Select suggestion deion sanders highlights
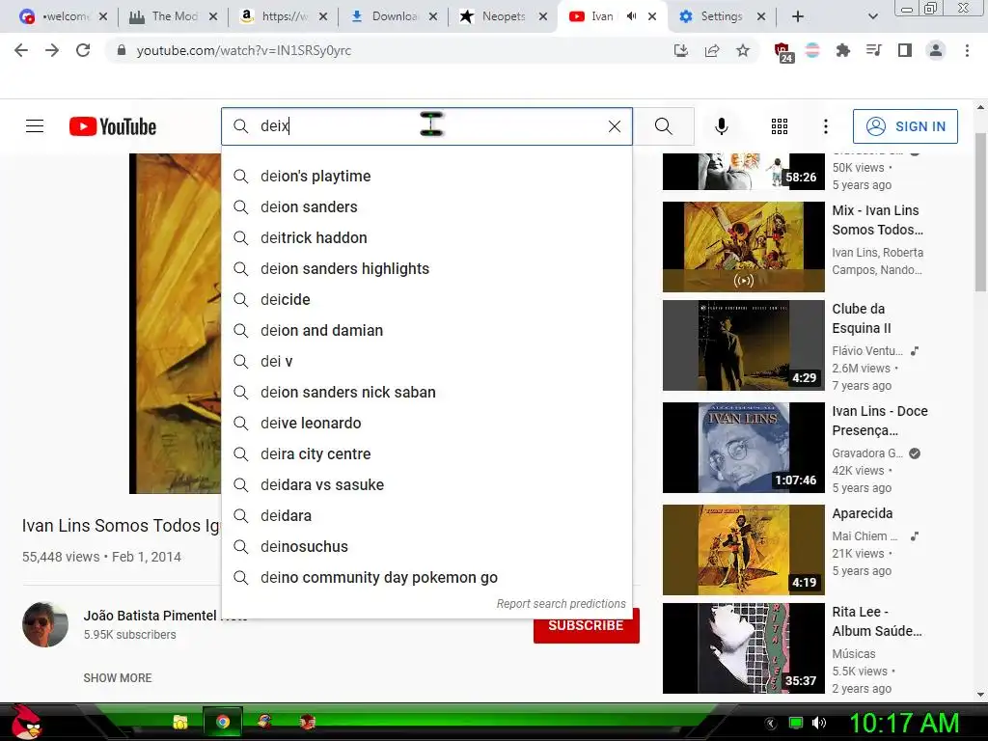This screenshot has height=741, width=988. click(426, 268)
